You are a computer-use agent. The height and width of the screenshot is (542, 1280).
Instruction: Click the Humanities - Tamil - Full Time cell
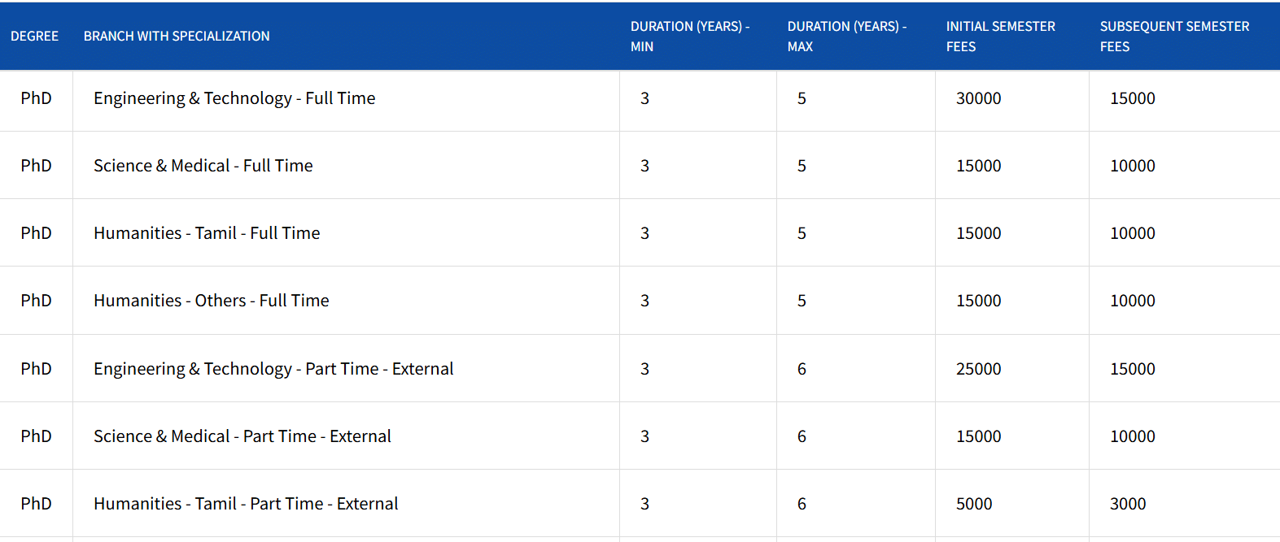click(x=207, y=233)
